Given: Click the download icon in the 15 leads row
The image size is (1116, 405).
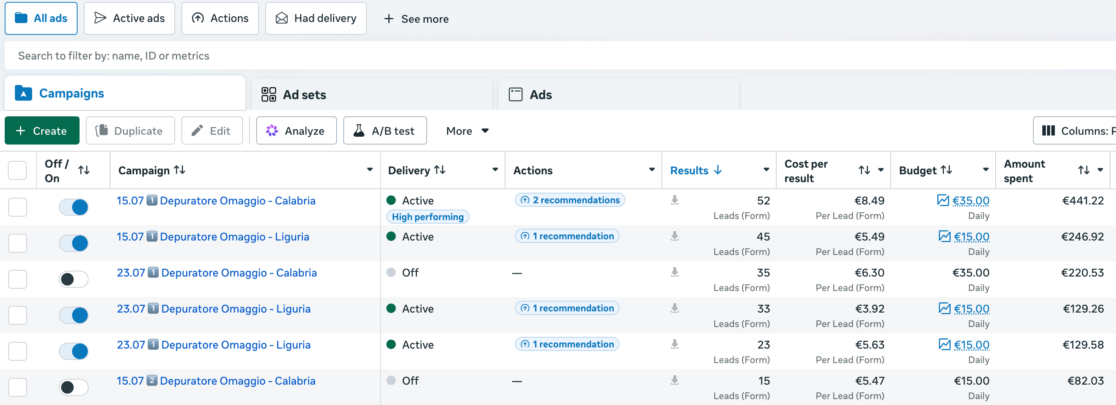Looking at the screenshot, I should point(674,380).
